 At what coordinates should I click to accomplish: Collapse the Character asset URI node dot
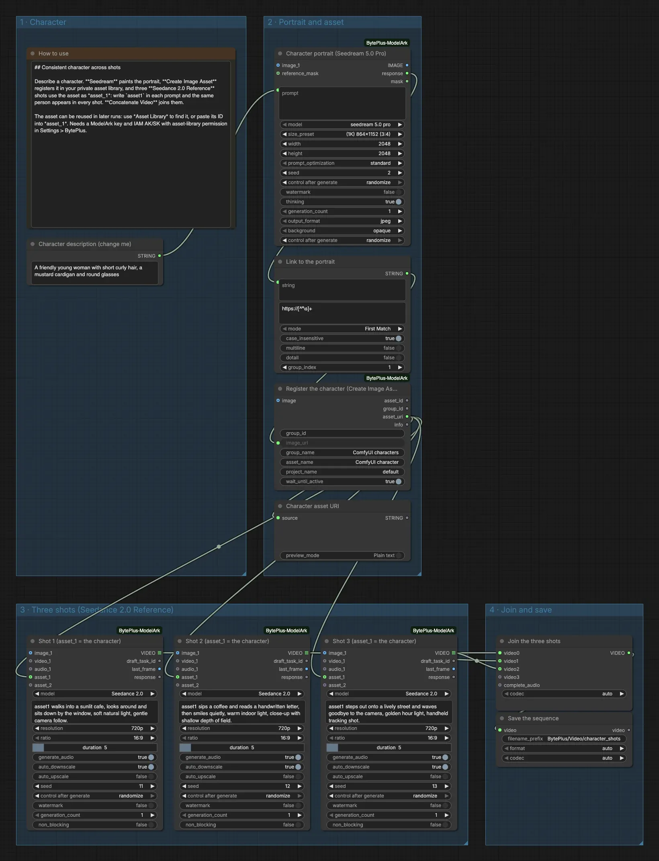tap(280, 506)
